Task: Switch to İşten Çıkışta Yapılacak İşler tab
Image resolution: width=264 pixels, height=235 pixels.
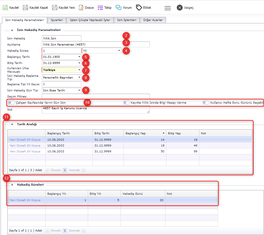Action: pyautogui.click(x=90, y=20)
